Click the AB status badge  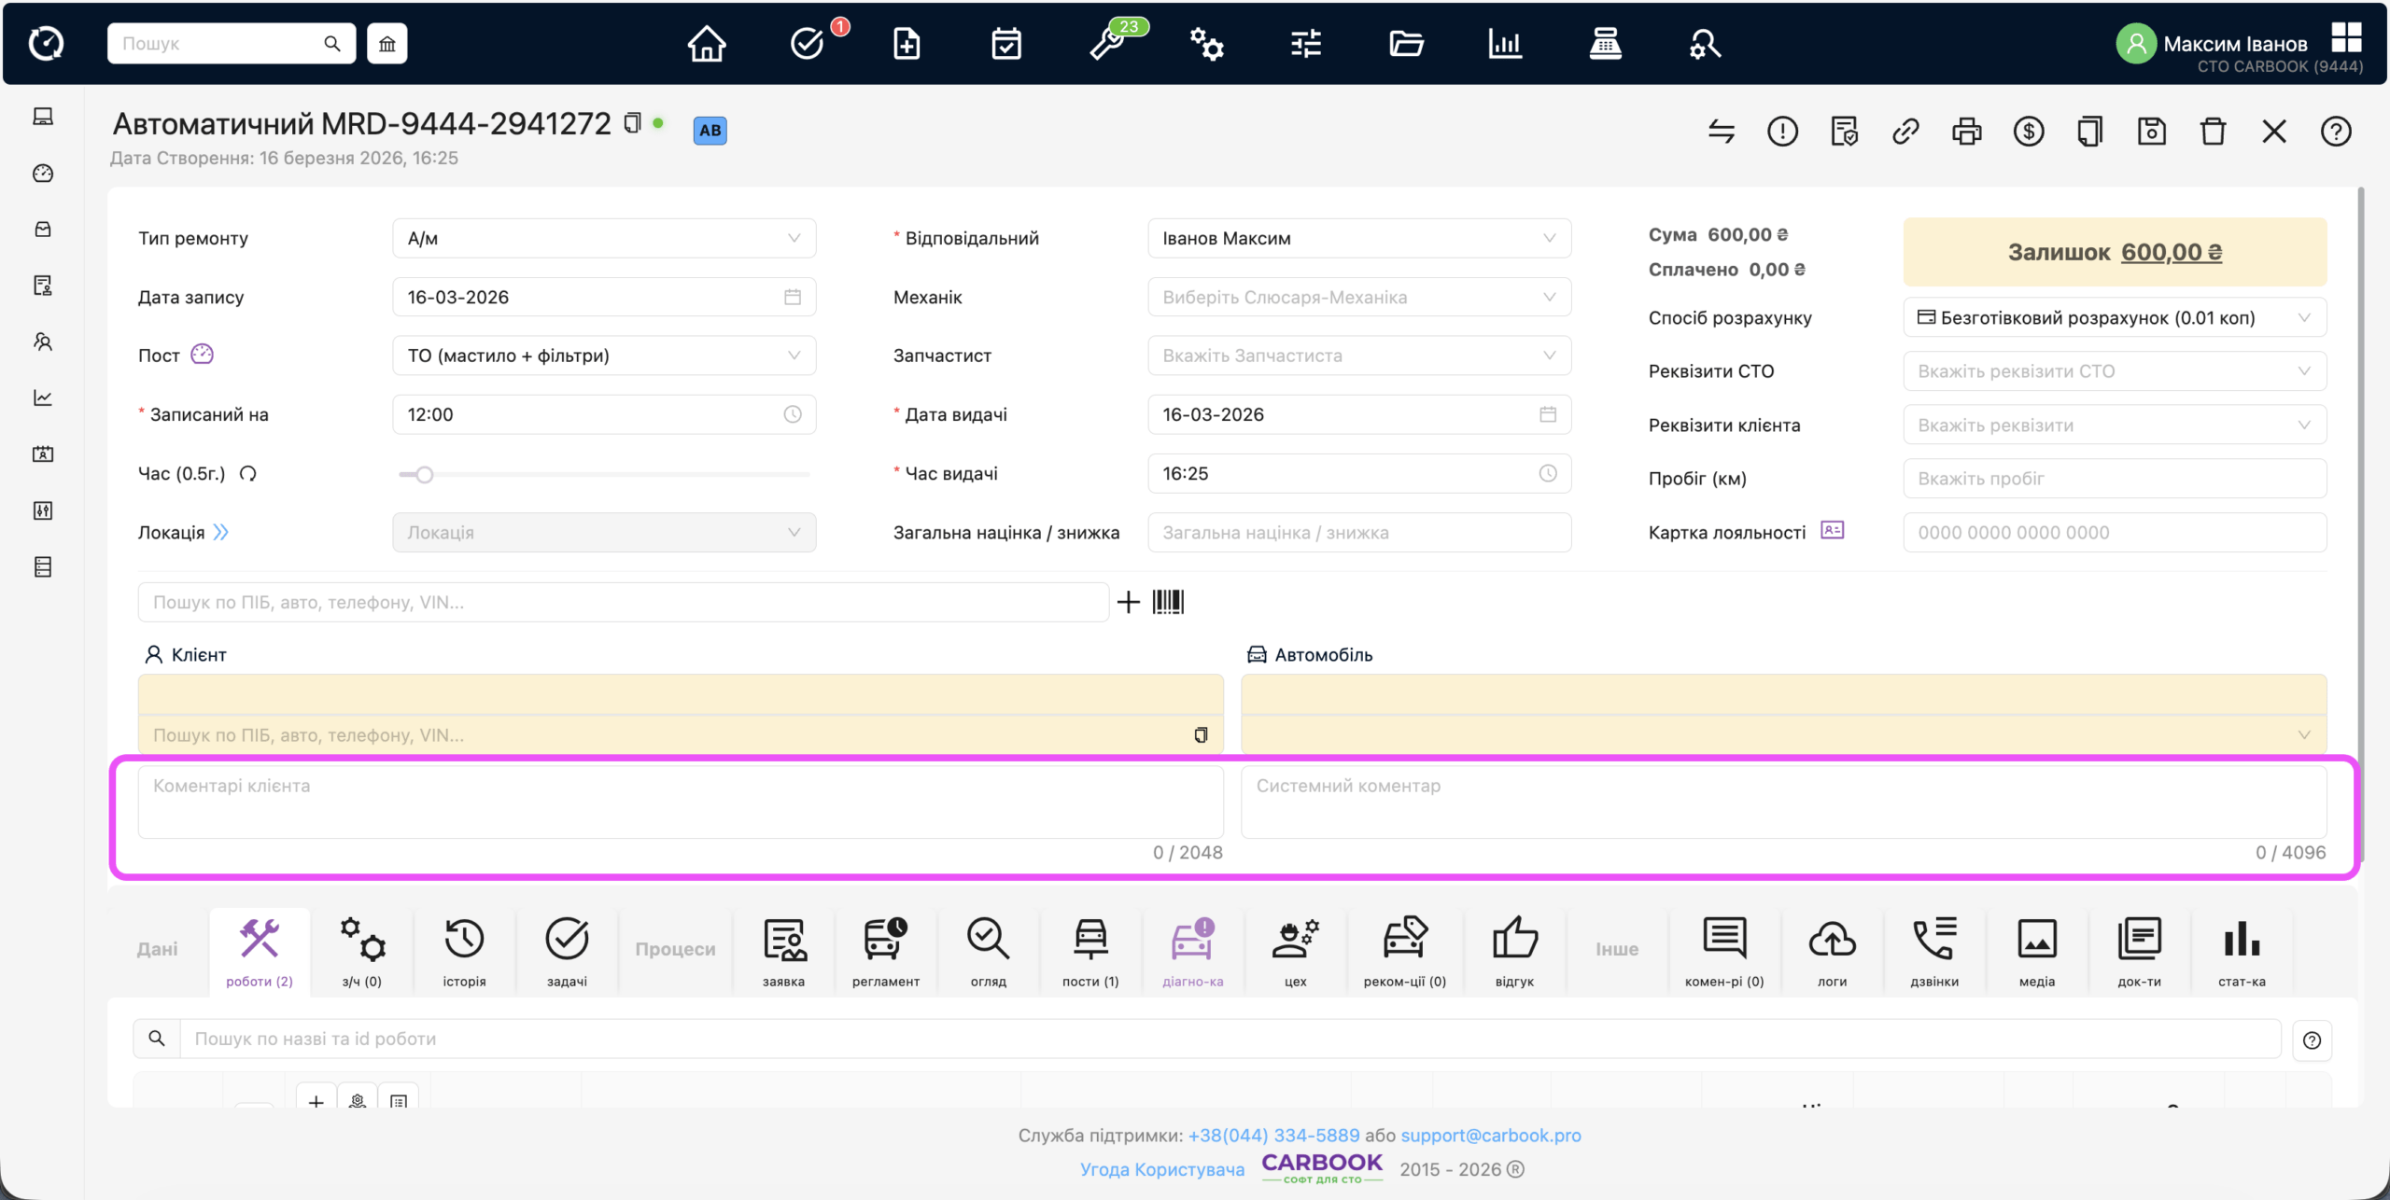pyautogui.click(x=710, y=131)
